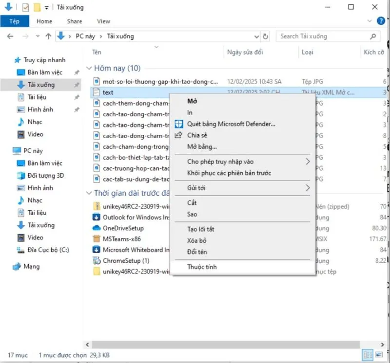Viewport: 390px width, 363px height.
Task: Click the Chia sẻ share icon
Action: click(x=178, y=135)
